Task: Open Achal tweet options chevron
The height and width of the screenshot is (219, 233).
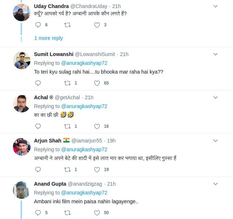Action: 216,97
